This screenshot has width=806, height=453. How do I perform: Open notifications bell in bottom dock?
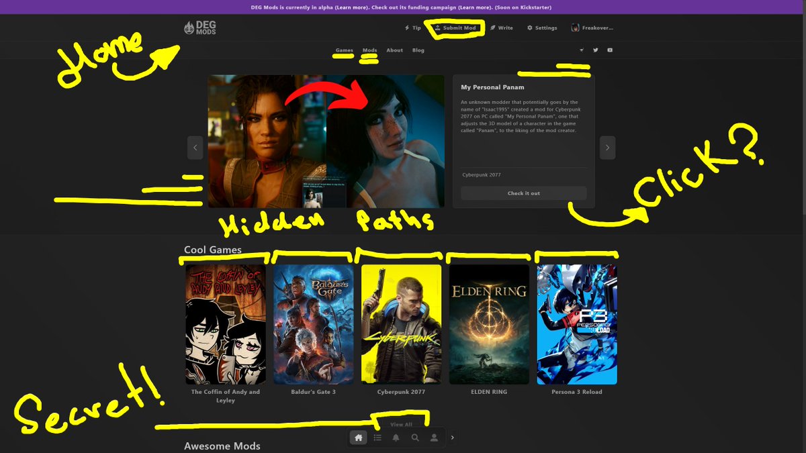tap(396, 438)
